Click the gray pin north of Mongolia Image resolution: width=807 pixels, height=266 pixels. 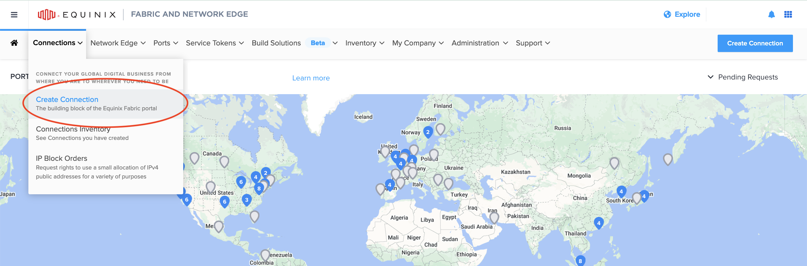[x=614, y=163]
